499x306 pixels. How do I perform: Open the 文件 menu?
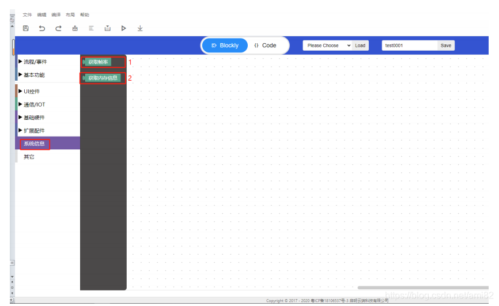(27, 14)
